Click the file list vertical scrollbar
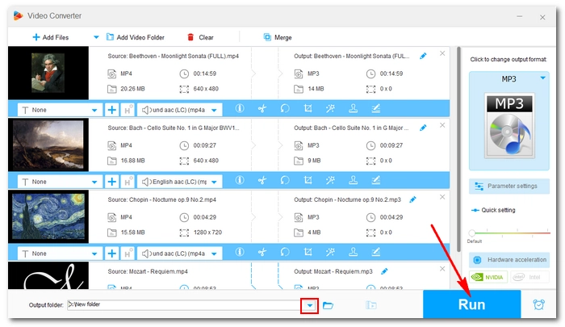This screenshot has width=565, height=327. click(458, 149)
